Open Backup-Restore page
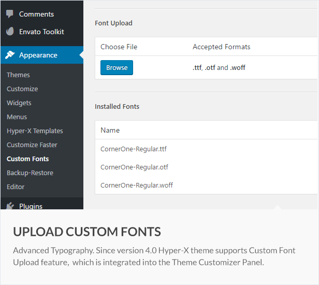Screen dimensions: 319x285 pyautogui.click(x=30, y=173)
